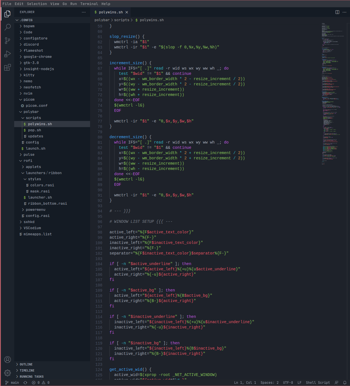Screen dimensions: 350x386
Task: Open notifications via the bell icon
Action: point(345,382)
